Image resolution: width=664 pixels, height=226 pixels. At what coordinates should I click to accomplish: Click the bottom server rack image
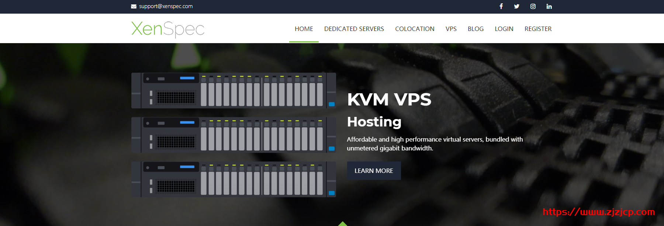tap(234, 179)
